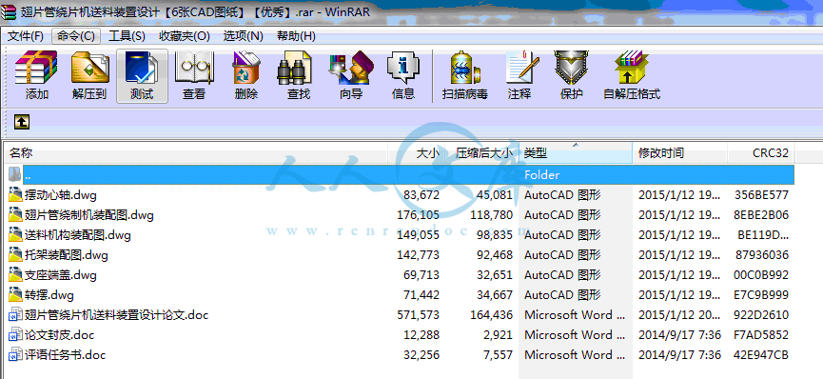Open the 文件(F) menu
The width and height of the screenshot is (823, 379).
(25, 36)
